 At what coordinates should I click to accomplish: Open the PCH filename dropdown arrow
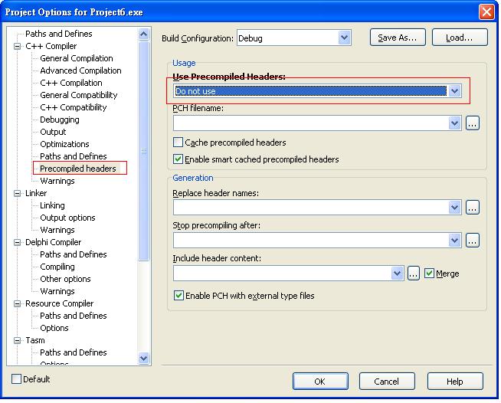click(454, 123)
